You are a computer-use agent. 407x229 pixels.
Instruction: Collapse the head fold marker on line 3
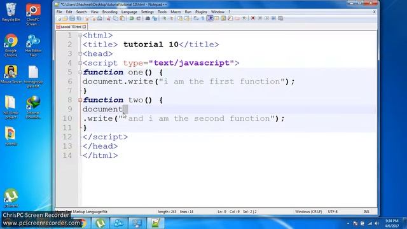click(80, 54)
